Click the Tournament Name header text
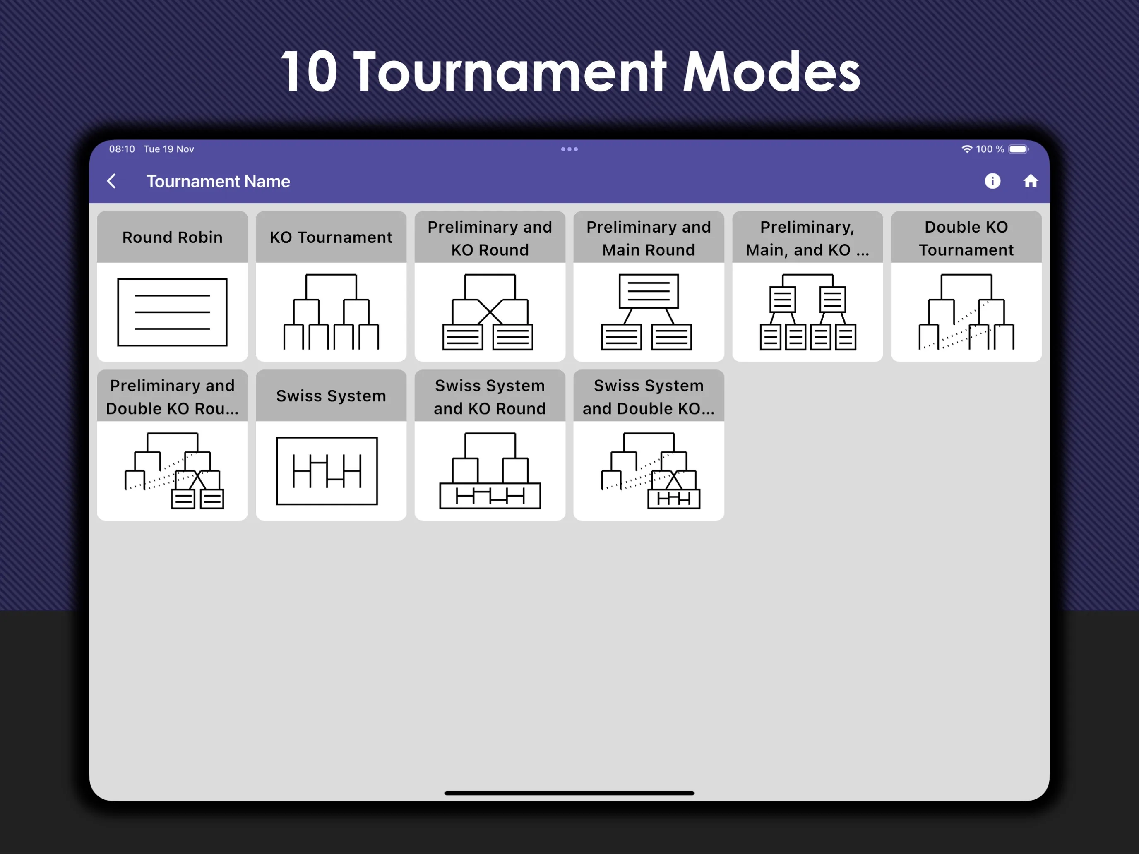This screenshot has height=854, width=1139. click(x=219, y=181)
